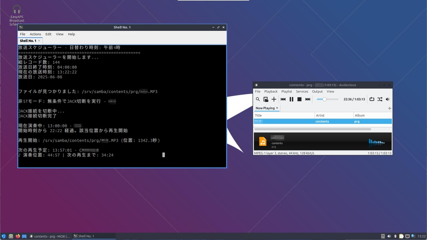Launch Firefox from the taskbar
This screenshot has height=240, width=427.
(x=18, y=236)
